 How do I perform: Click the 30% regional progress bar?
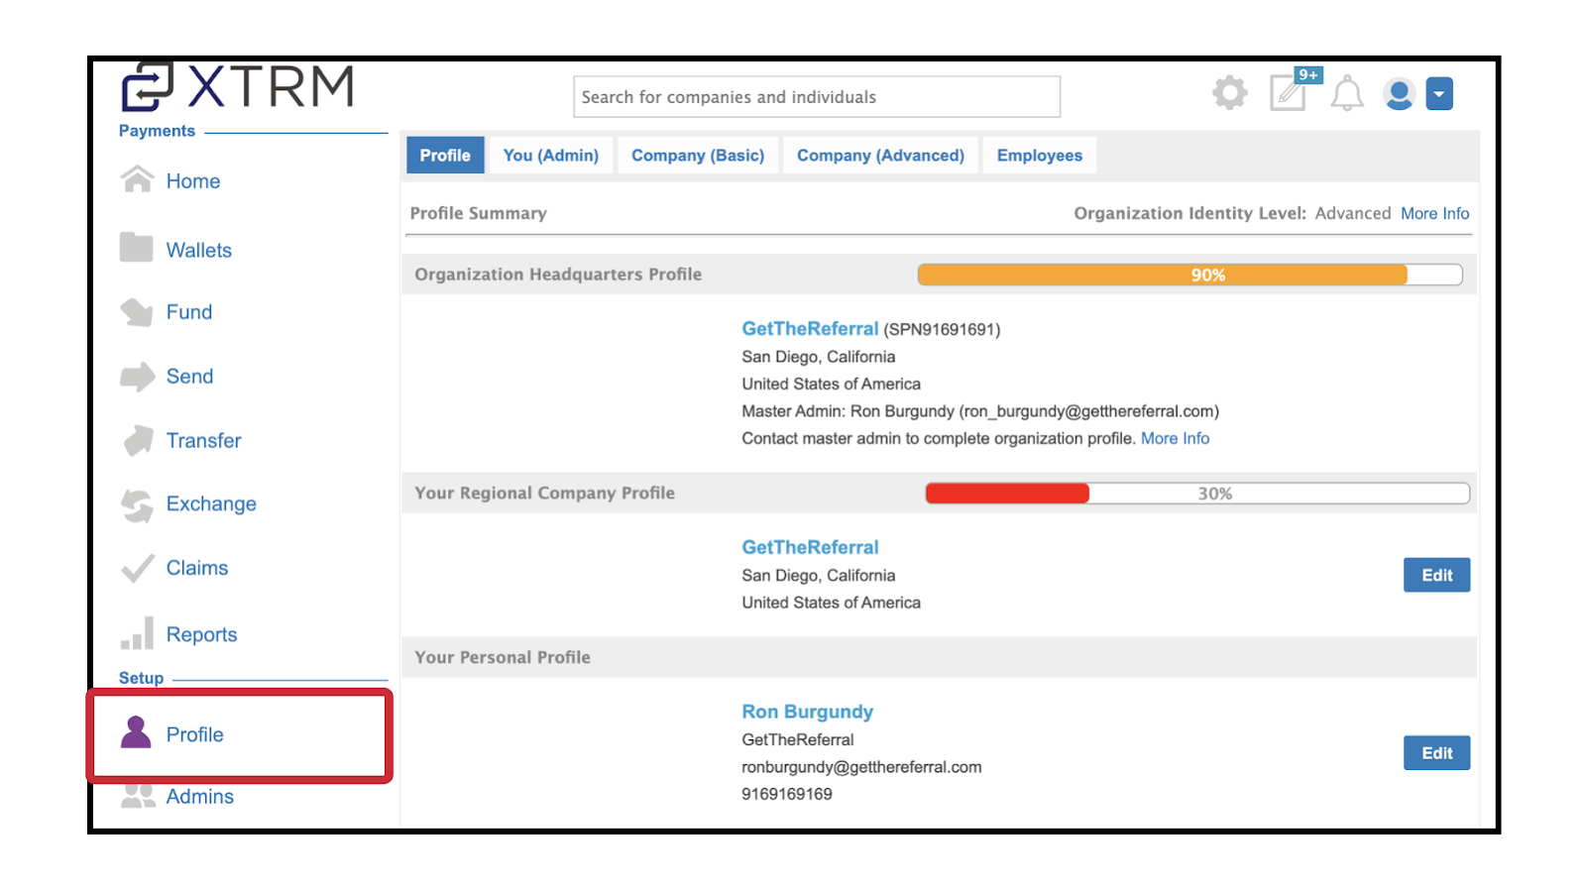[1197, 494]
